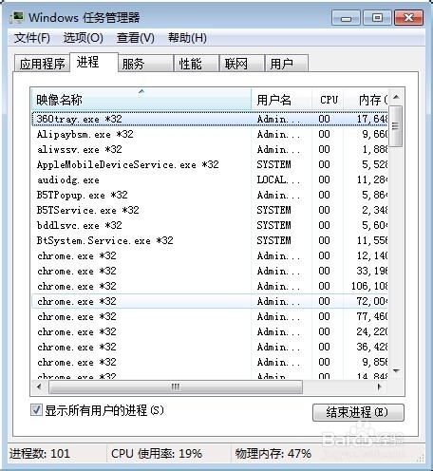
Task: Click the horizontal scrollbar thumb
Action: 176,386
